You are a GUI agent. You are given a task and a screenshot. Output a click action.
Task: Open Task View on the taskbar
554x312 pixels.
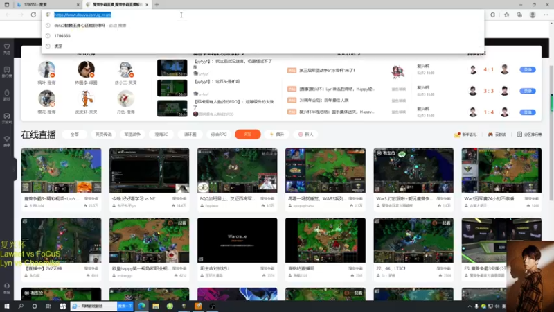[x=48, y=306]
